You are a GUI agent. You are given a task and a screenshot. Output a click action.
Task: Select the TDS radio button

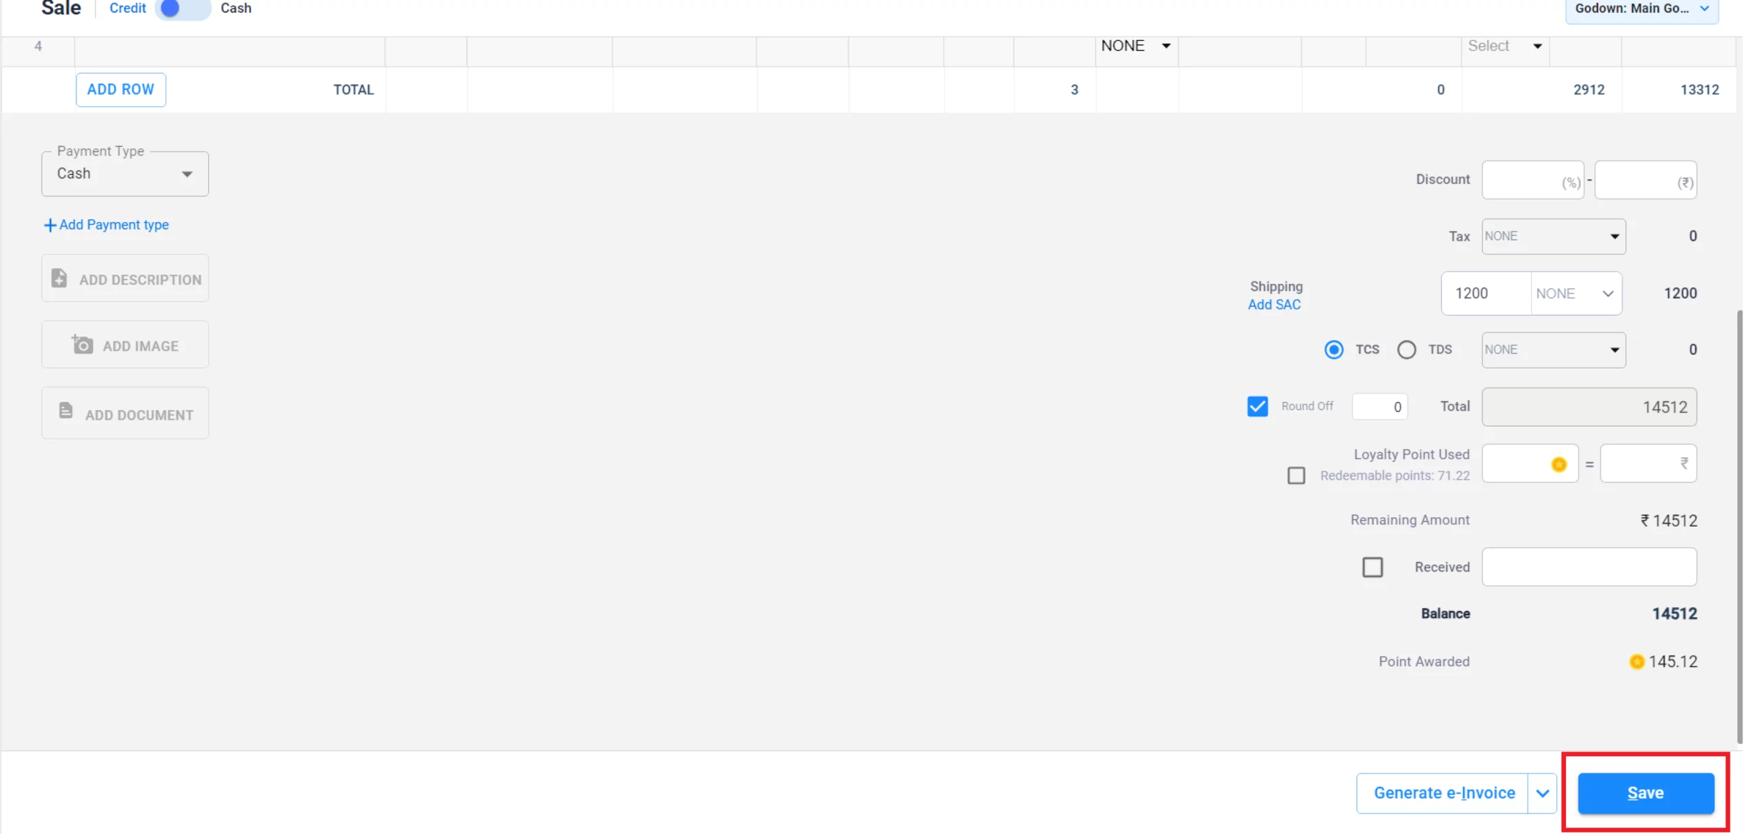[1406, 350]
